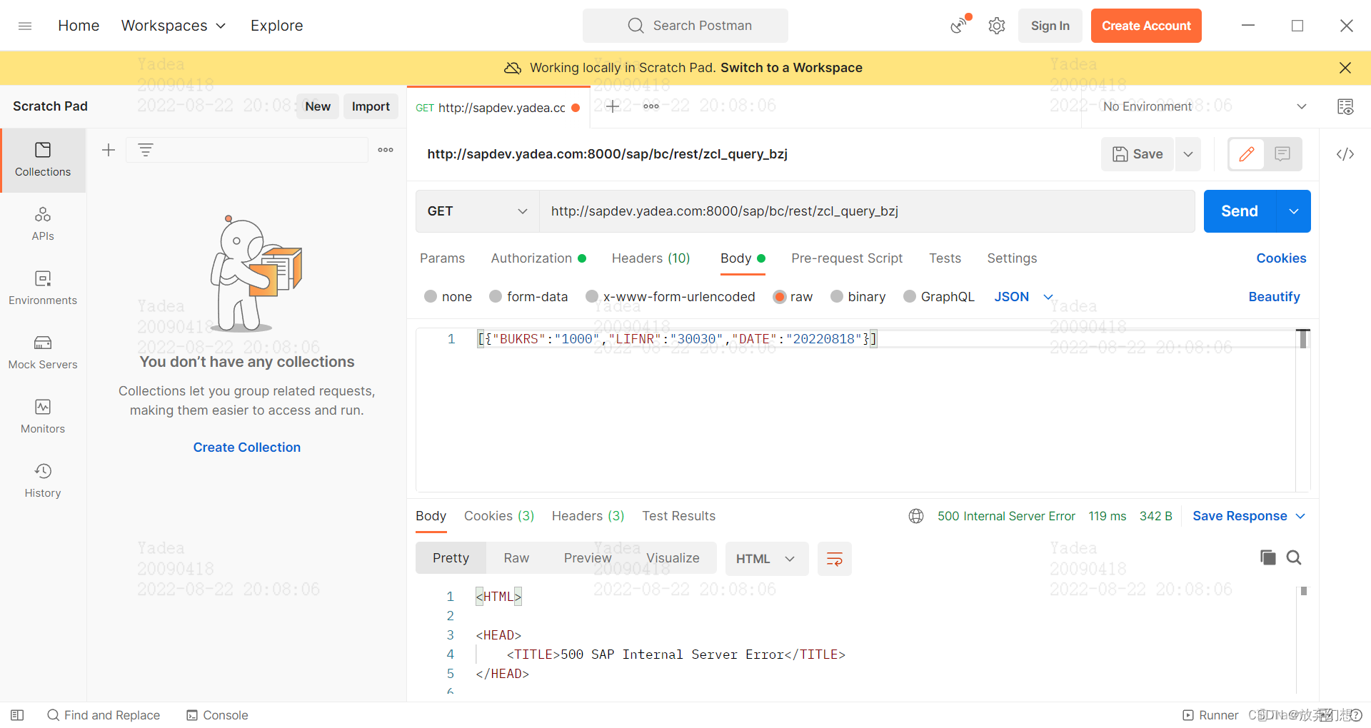Click the Create Account button

[x=1146, y=26]
